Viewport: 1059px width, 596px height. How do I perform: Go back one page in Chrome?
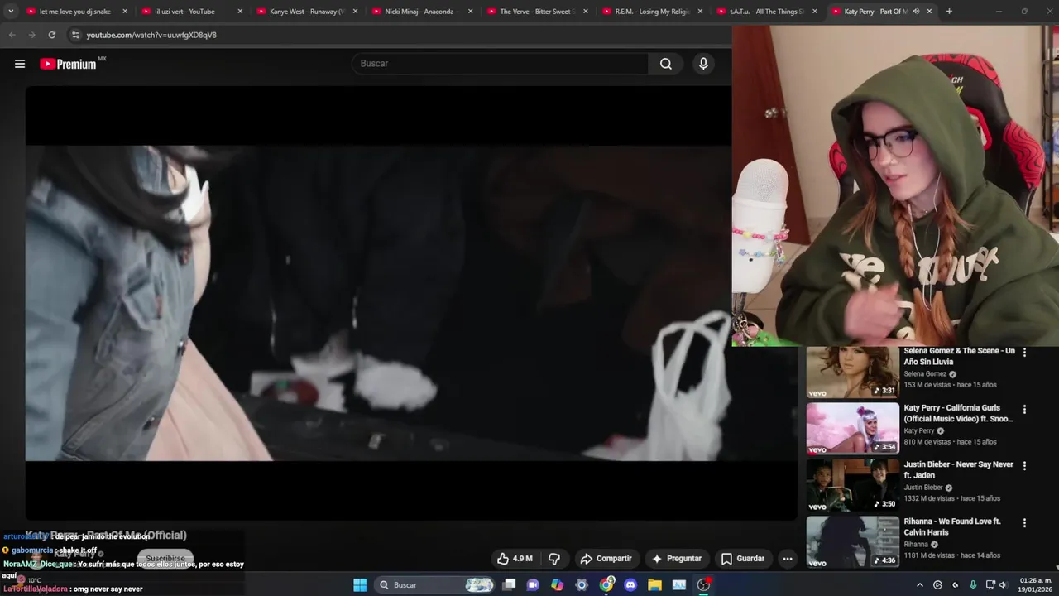pos(12,35)
